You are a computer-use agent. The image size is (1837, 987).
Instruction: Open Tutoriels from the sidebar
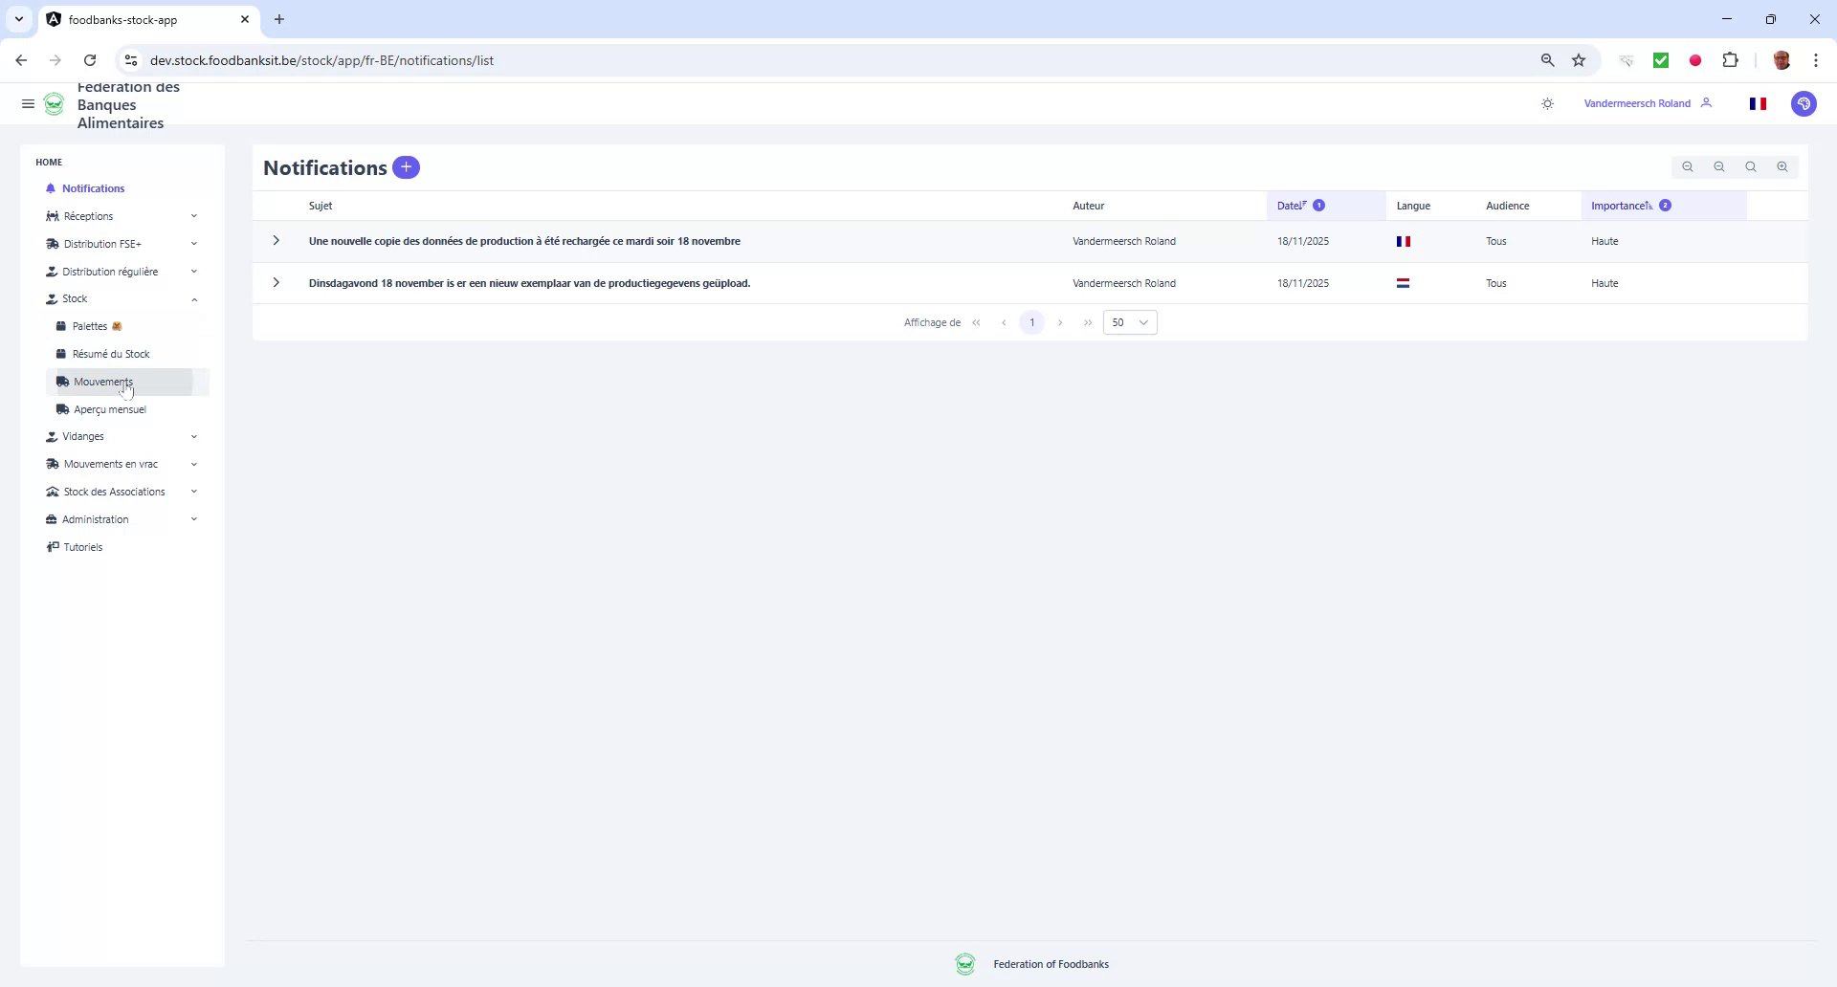pos(82,546)
